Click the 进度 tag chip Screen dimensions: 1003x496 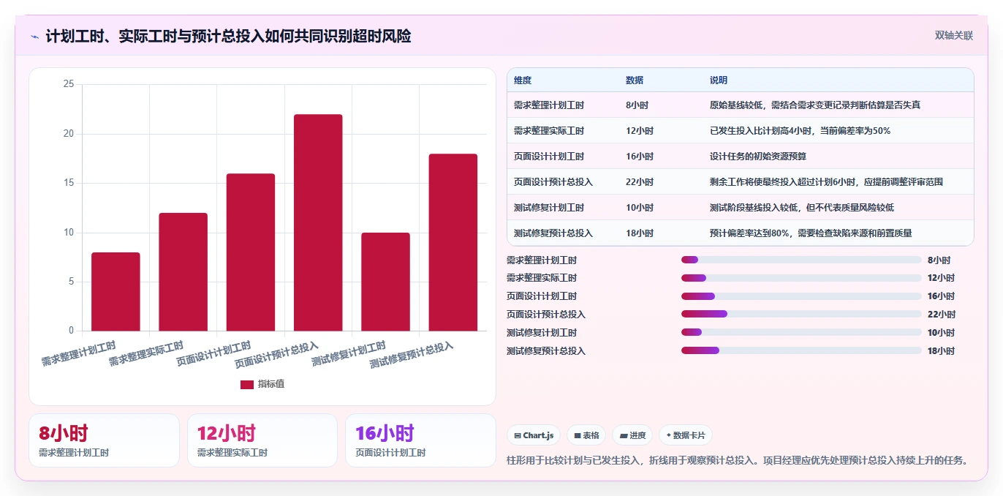coord(632,435)
